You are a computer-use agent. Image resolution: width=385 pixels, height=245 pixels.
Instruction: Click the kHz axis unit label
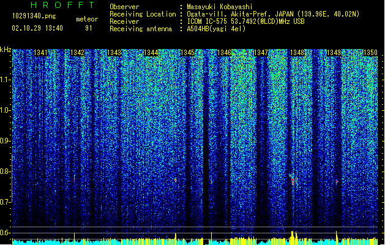6,50
